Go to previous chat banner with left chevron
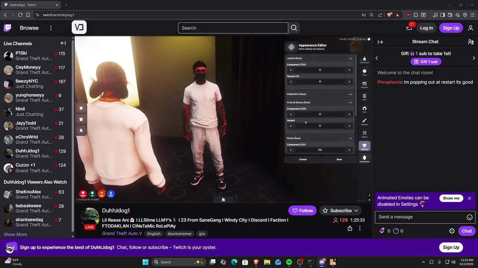This screenshot has width=478, height=268. click(376, 58)
